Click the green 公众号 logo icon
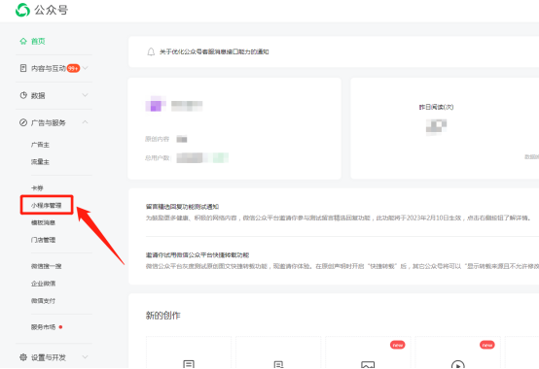Image resolution: width=539 pixels, height=369 pixels. pos(22,10)
